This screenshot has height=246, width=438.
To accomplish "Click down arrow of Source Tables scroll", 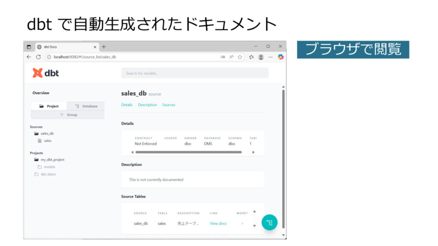I will coord(255,225).
